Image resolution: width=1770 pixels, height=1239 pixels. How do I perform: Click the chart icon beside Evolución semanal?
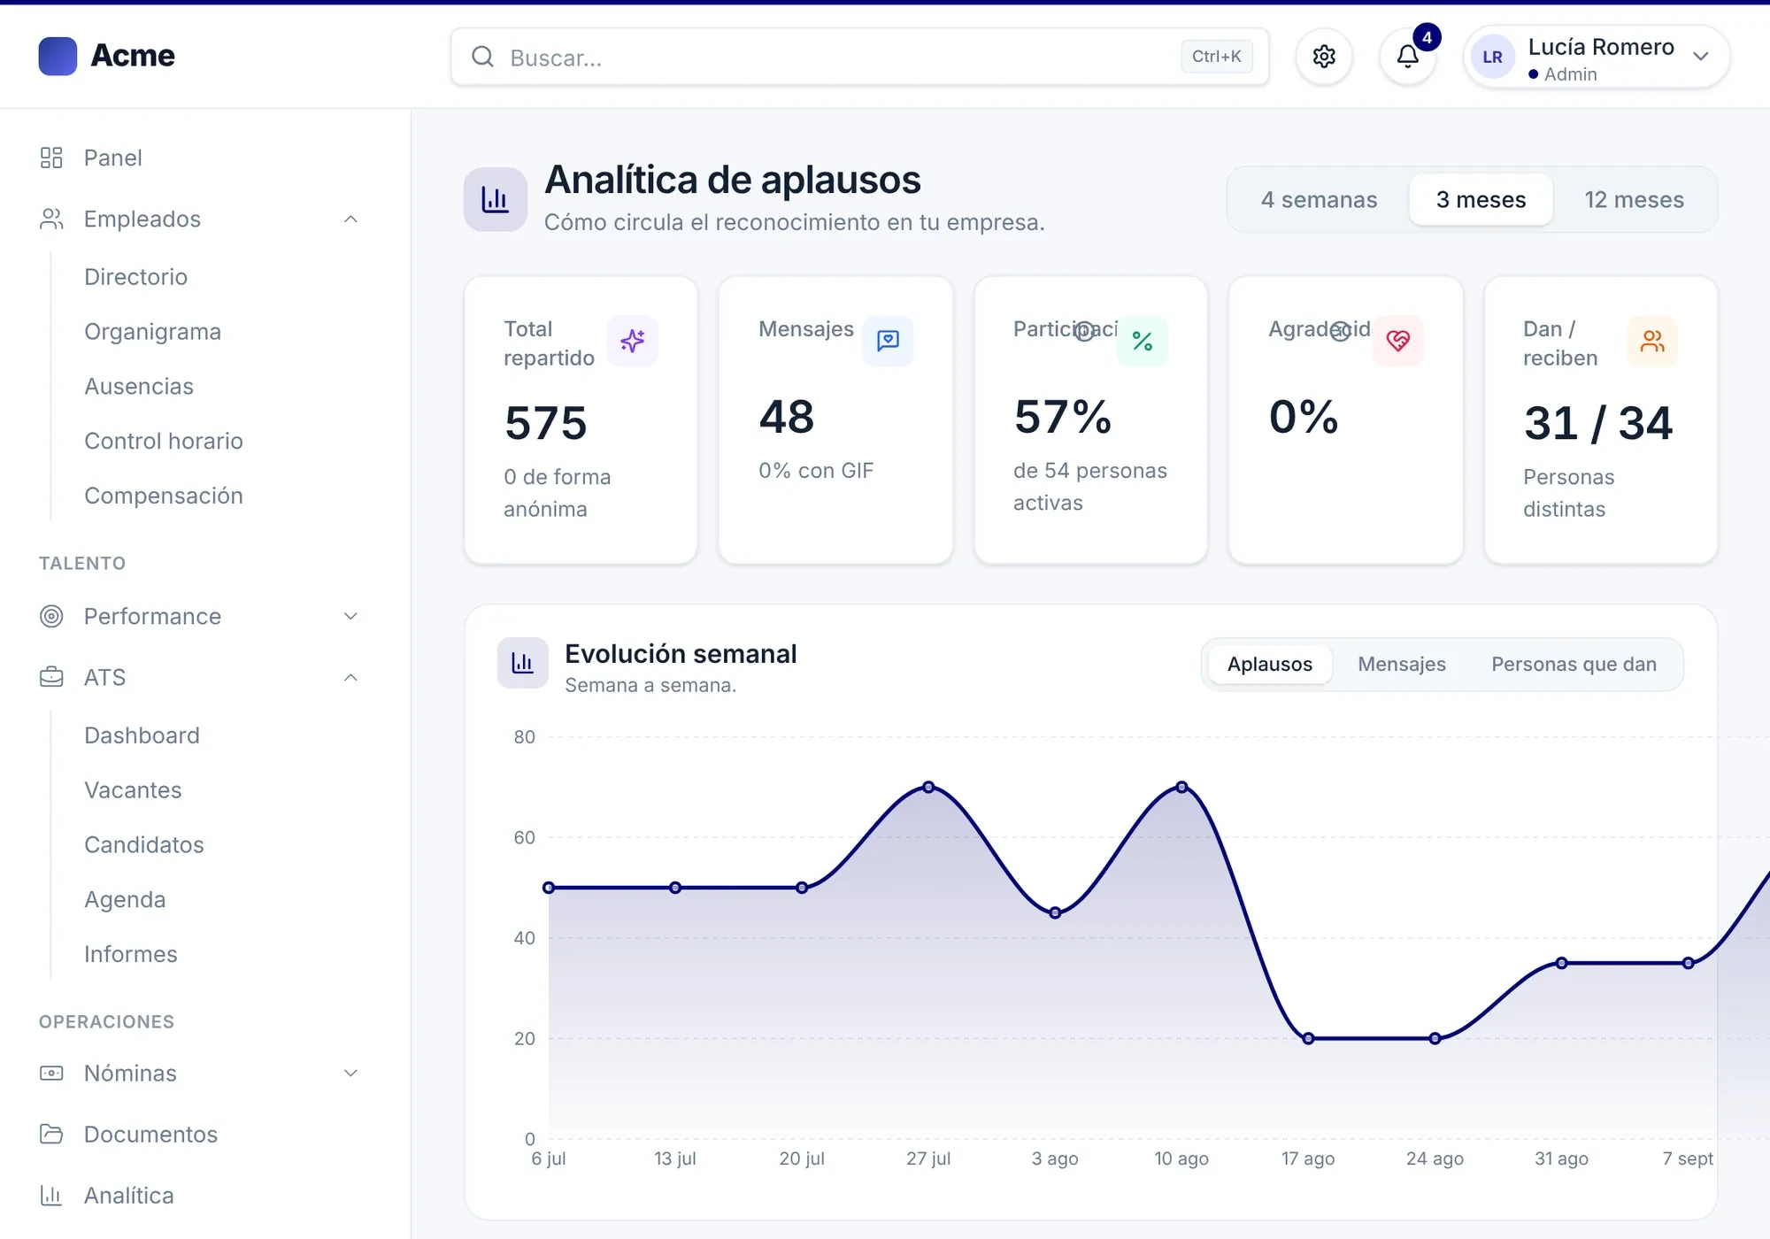click(522, 663)
